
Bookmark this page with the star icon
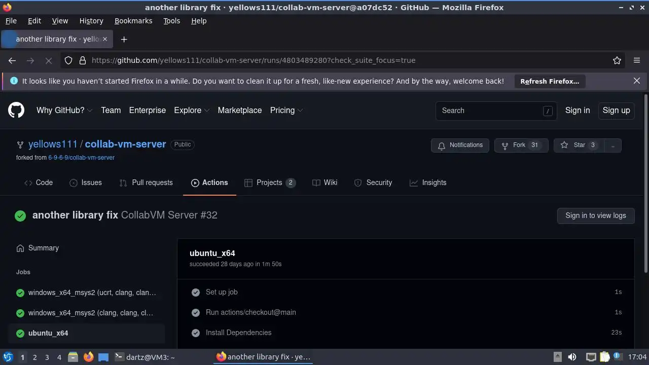[x=617, y=60]
